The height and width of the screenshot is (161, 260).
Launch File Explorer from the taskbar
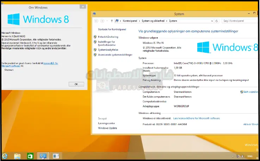click(x=18, y=156)
